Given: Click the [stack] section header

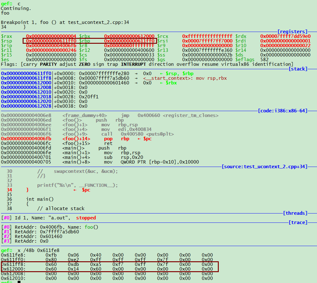Looking at the screenshot, I should 297,69.
